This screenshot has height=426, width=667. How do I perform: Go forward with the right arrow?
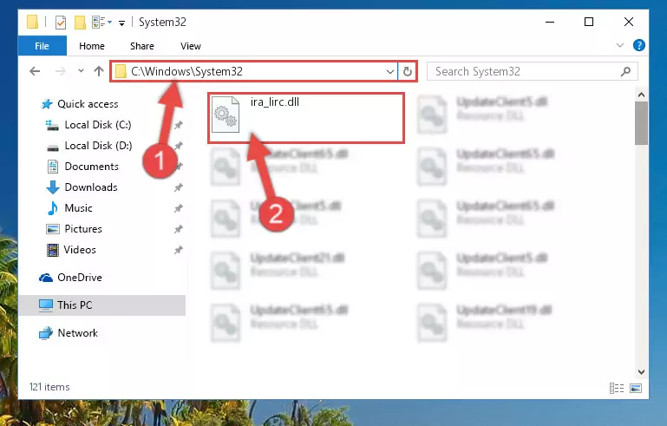pos(61,71)
